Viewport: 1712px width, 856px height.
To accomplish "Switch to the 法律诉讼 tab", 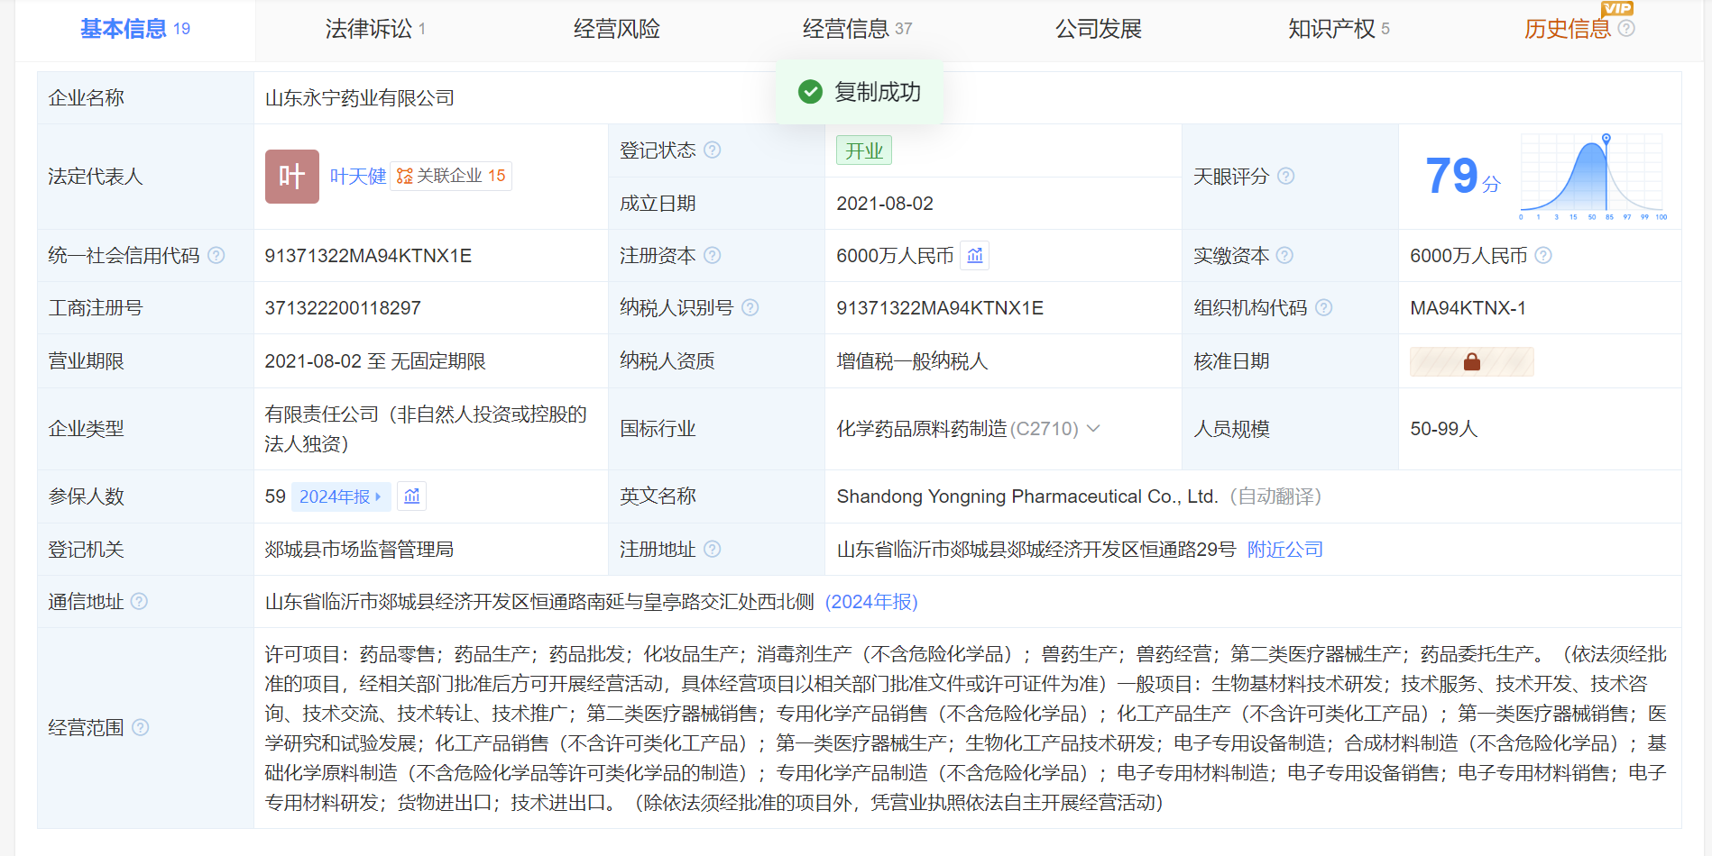I will 375,29.
